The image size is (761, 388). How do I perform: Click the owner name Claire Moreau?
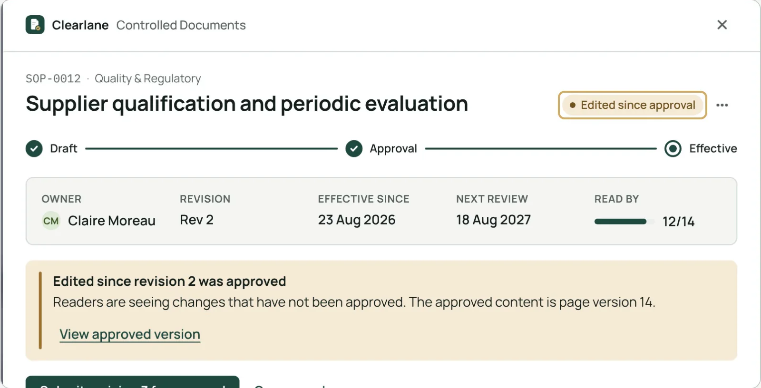(x=112, y=221)
